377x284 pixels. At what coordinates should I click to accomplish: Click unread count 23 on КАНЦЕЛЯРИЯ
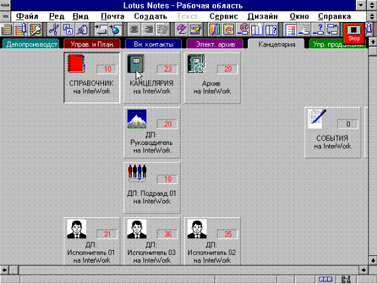[x=167, y=69]
